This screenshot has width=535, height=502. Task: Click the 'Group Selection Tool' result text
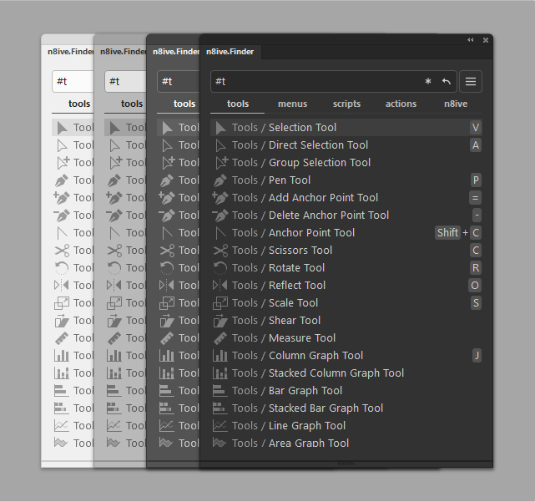(320, 163)
